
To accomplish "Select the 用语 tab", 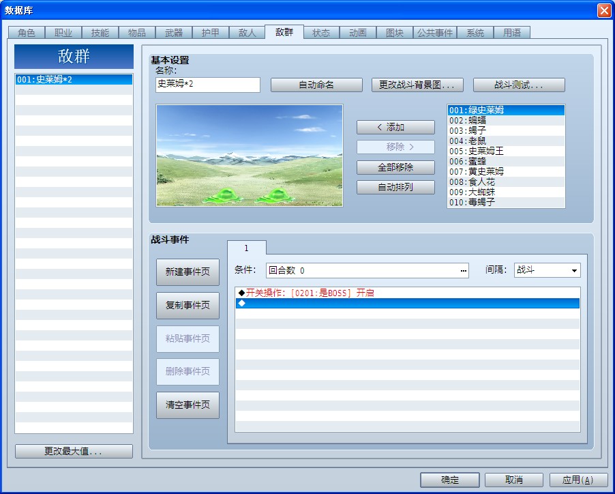I will coord(512,33).
